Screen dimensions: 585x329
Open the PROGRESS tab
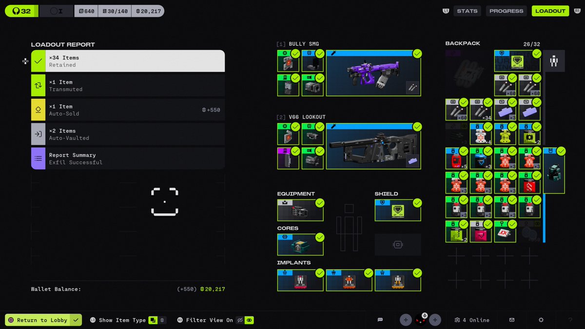point(506,11)
